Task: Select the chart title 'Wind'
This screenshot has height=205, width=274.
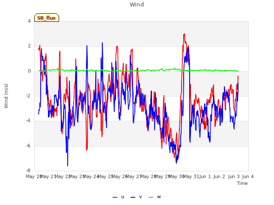Action: coord(137,4)
